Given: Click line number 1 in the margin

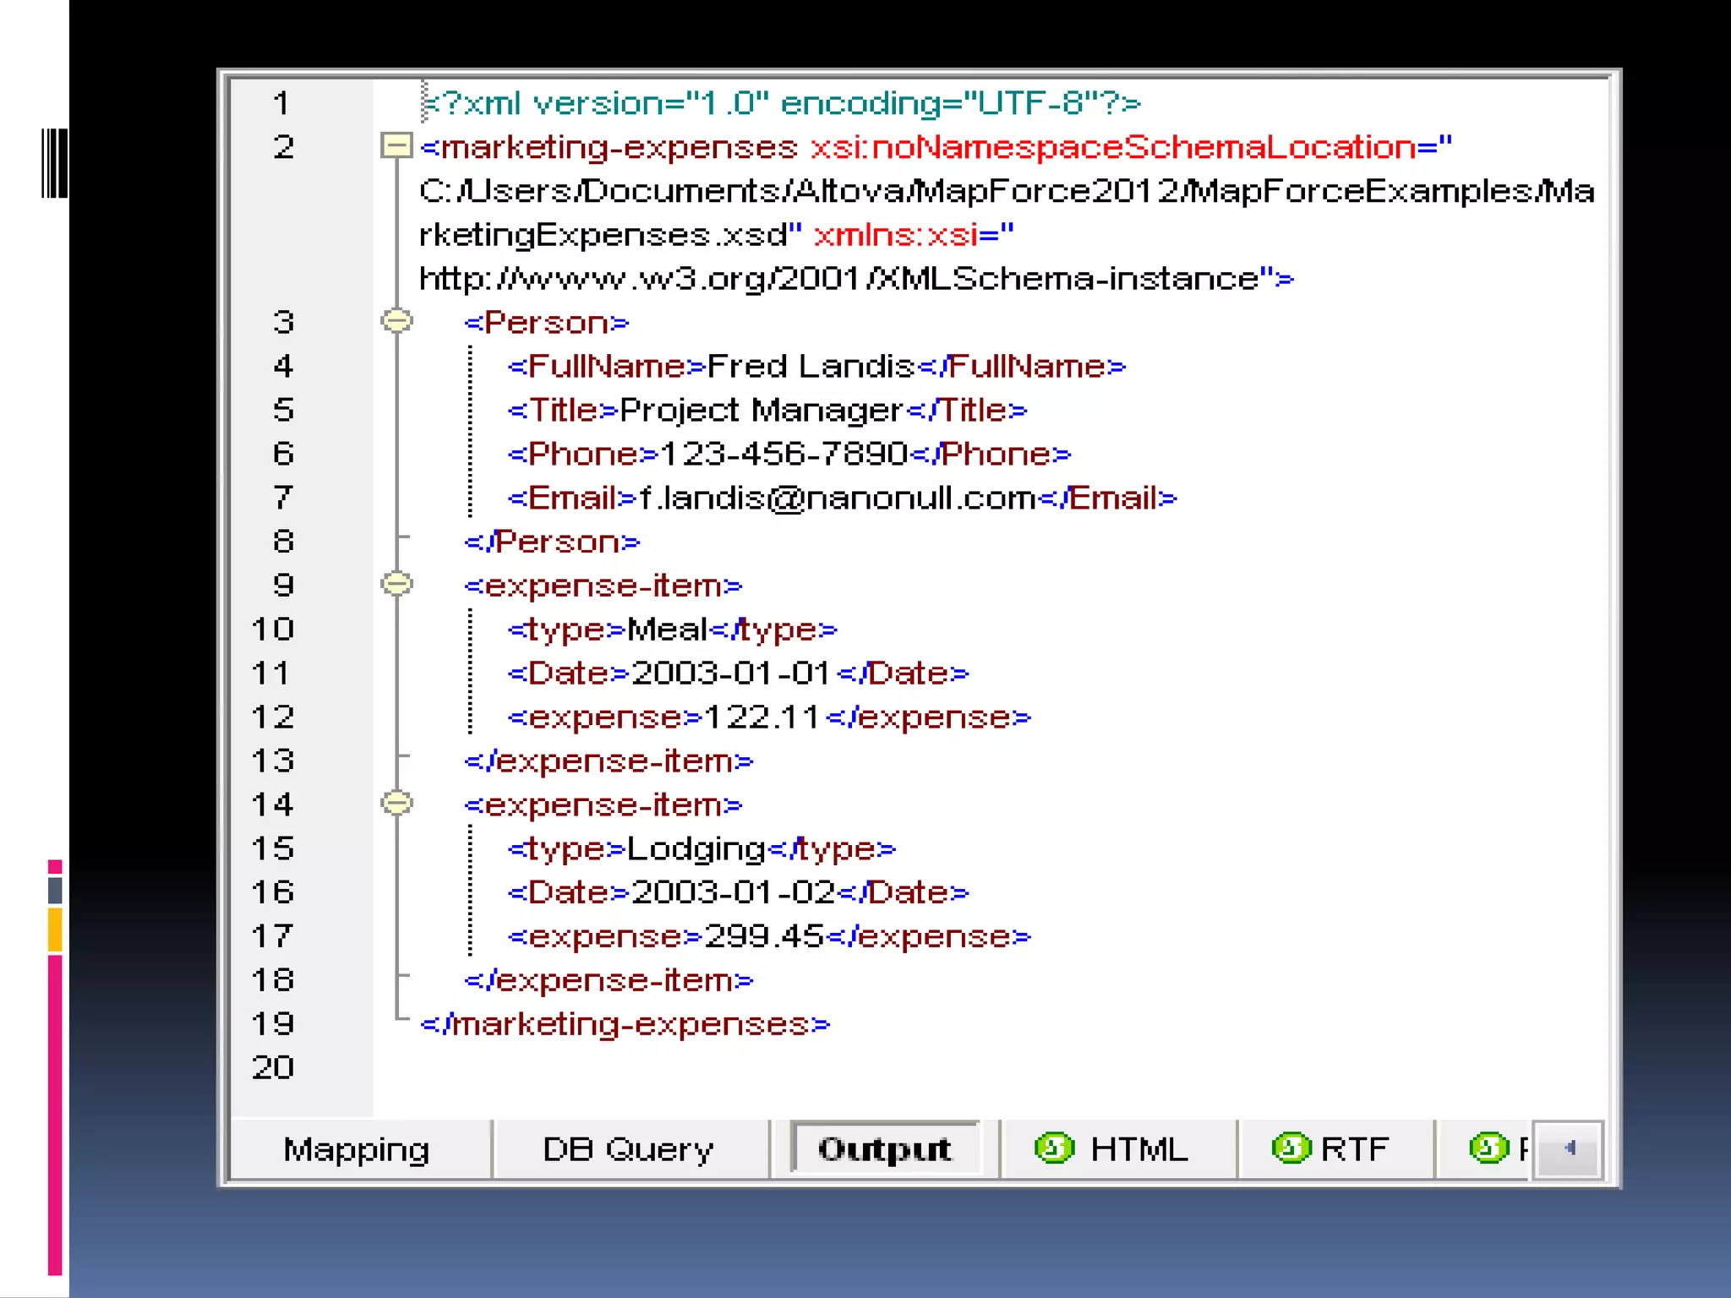Looking at the screenshot, I should [281, 103].
